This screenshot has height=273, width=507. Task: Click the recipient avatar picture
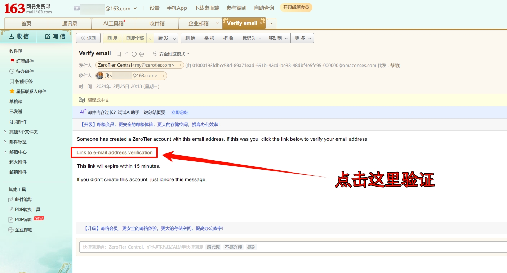pyautogui.click(x=100, y=76)
